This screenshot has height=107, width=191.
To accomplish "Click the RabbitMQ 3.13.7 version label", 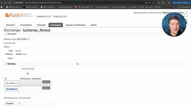I will (44, 17).
